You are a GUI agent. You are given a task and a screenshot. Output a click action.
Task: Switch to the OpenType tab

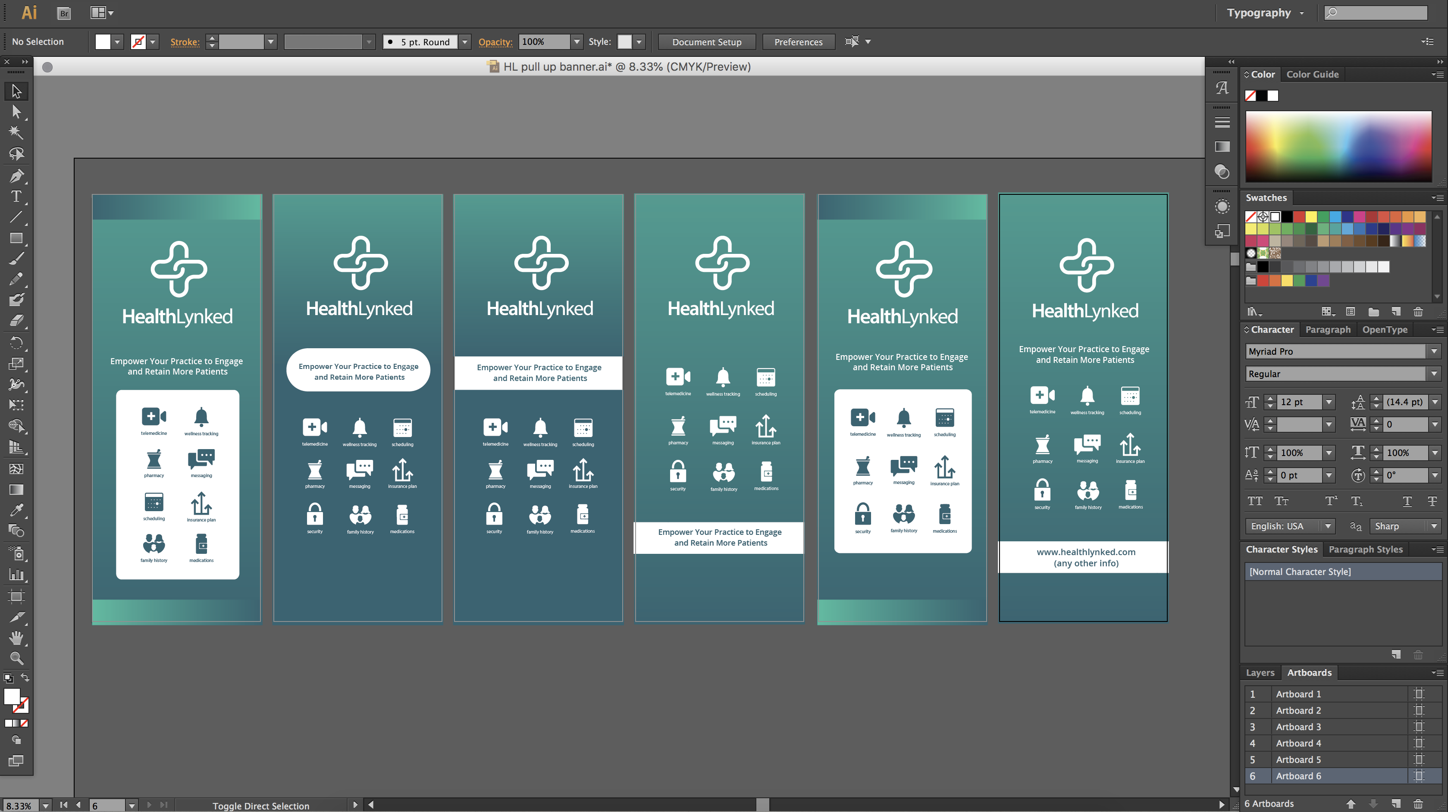pos(1385,329)
